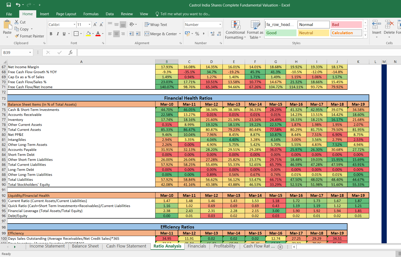Toggle Italic formatting
401x257 pixels.
pyautogui.click(x=58, y=33)
